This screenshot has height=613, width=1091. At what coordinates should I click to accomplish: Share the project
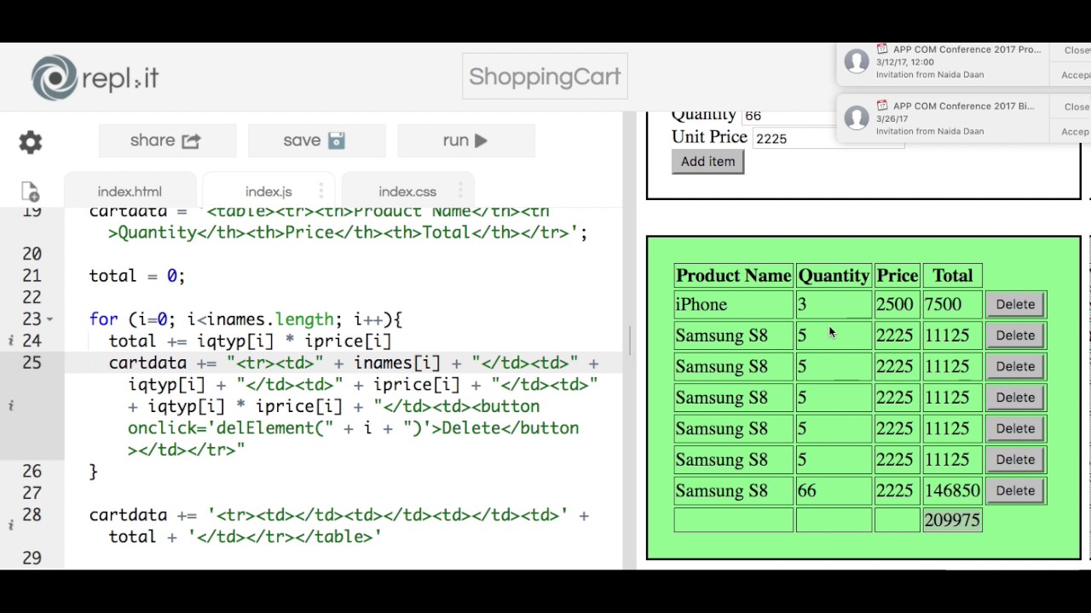(166, 140)
